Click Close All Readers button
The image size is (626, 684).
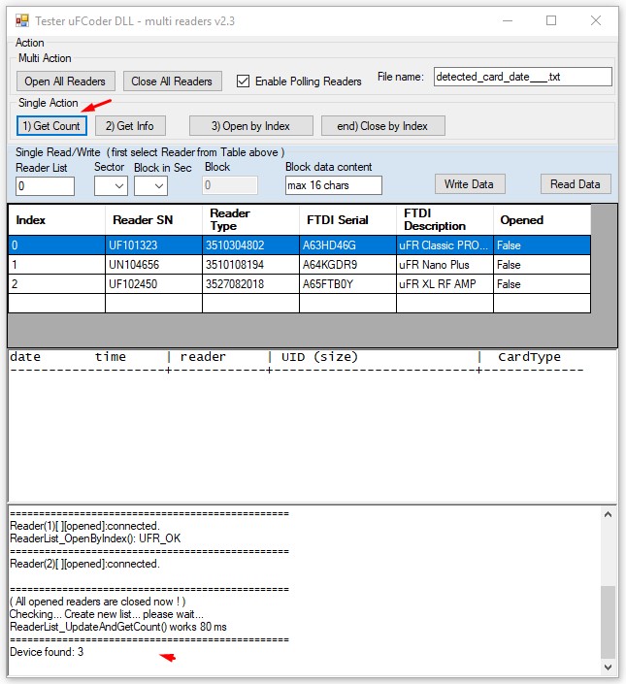coord(173,81)
